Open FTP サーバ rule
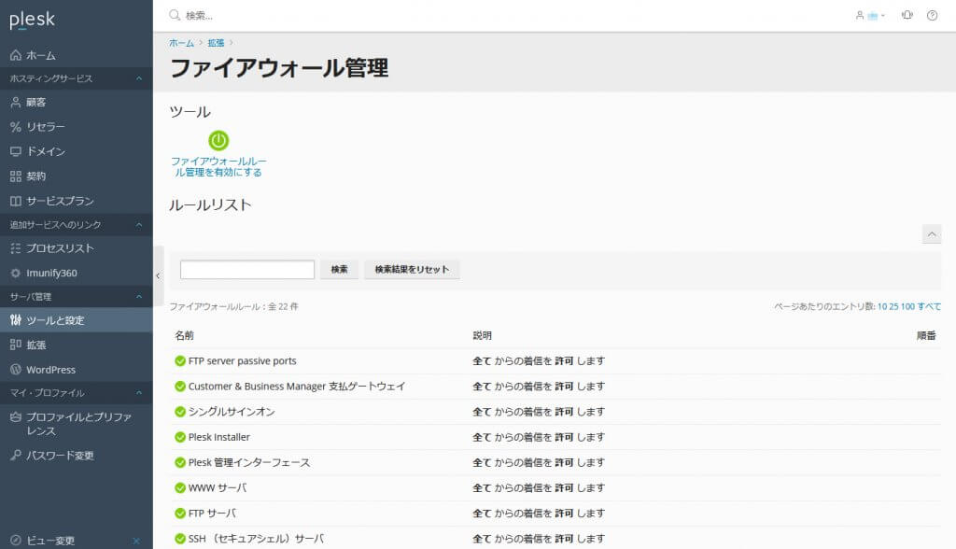The height and width of the screenshot is (549, 956). tap(212, 514)
